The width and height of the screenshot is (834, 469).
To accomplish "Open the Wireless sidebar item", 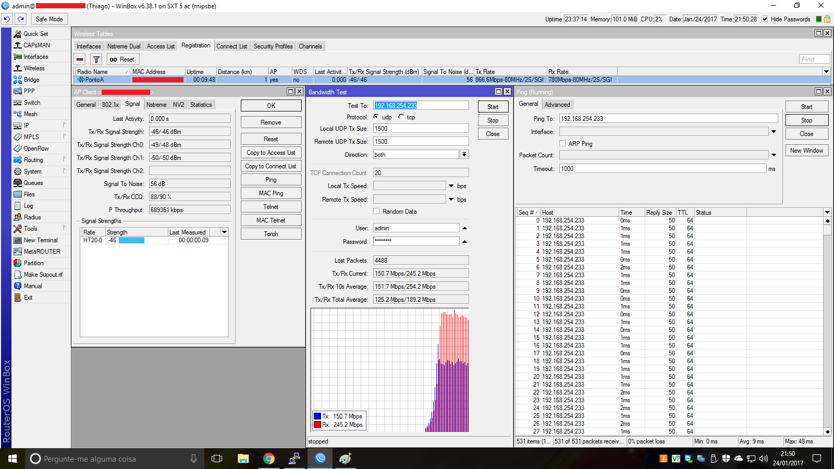I will pyautogui.click(x=34, y=68).
